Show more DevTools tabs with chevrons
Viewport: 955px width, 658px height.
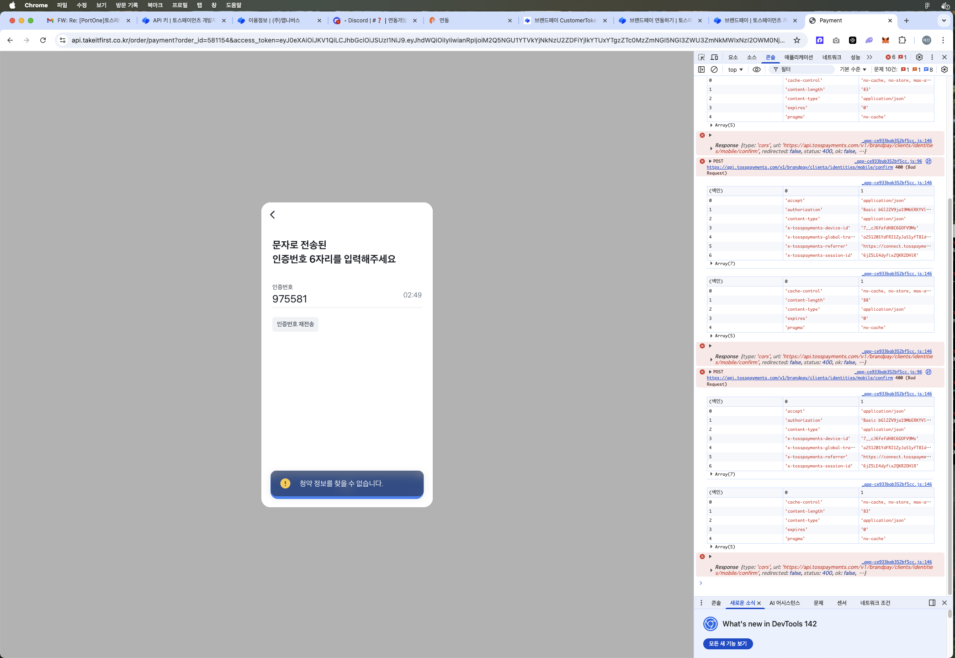click(869, 57)
